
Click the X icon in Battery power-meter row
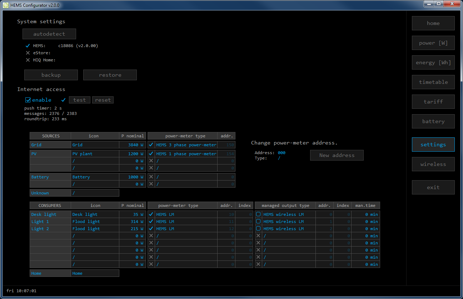click(x=151, y=177)
